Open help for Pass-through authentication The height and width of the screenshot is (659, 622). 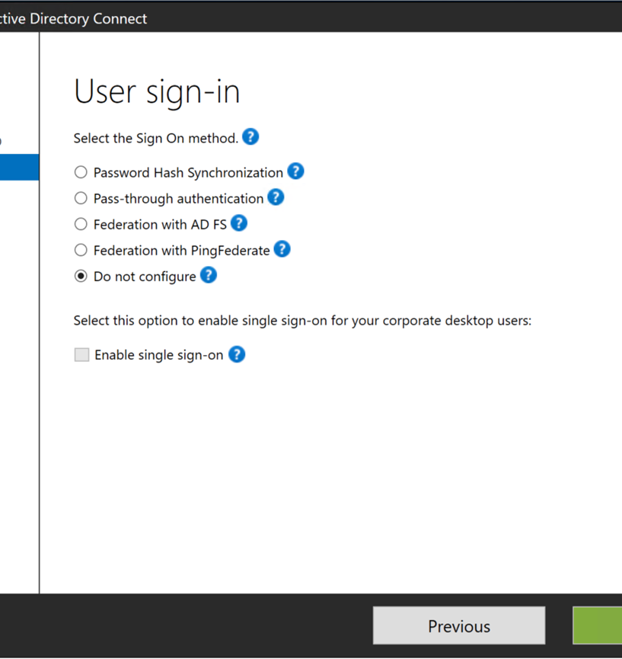275,197
